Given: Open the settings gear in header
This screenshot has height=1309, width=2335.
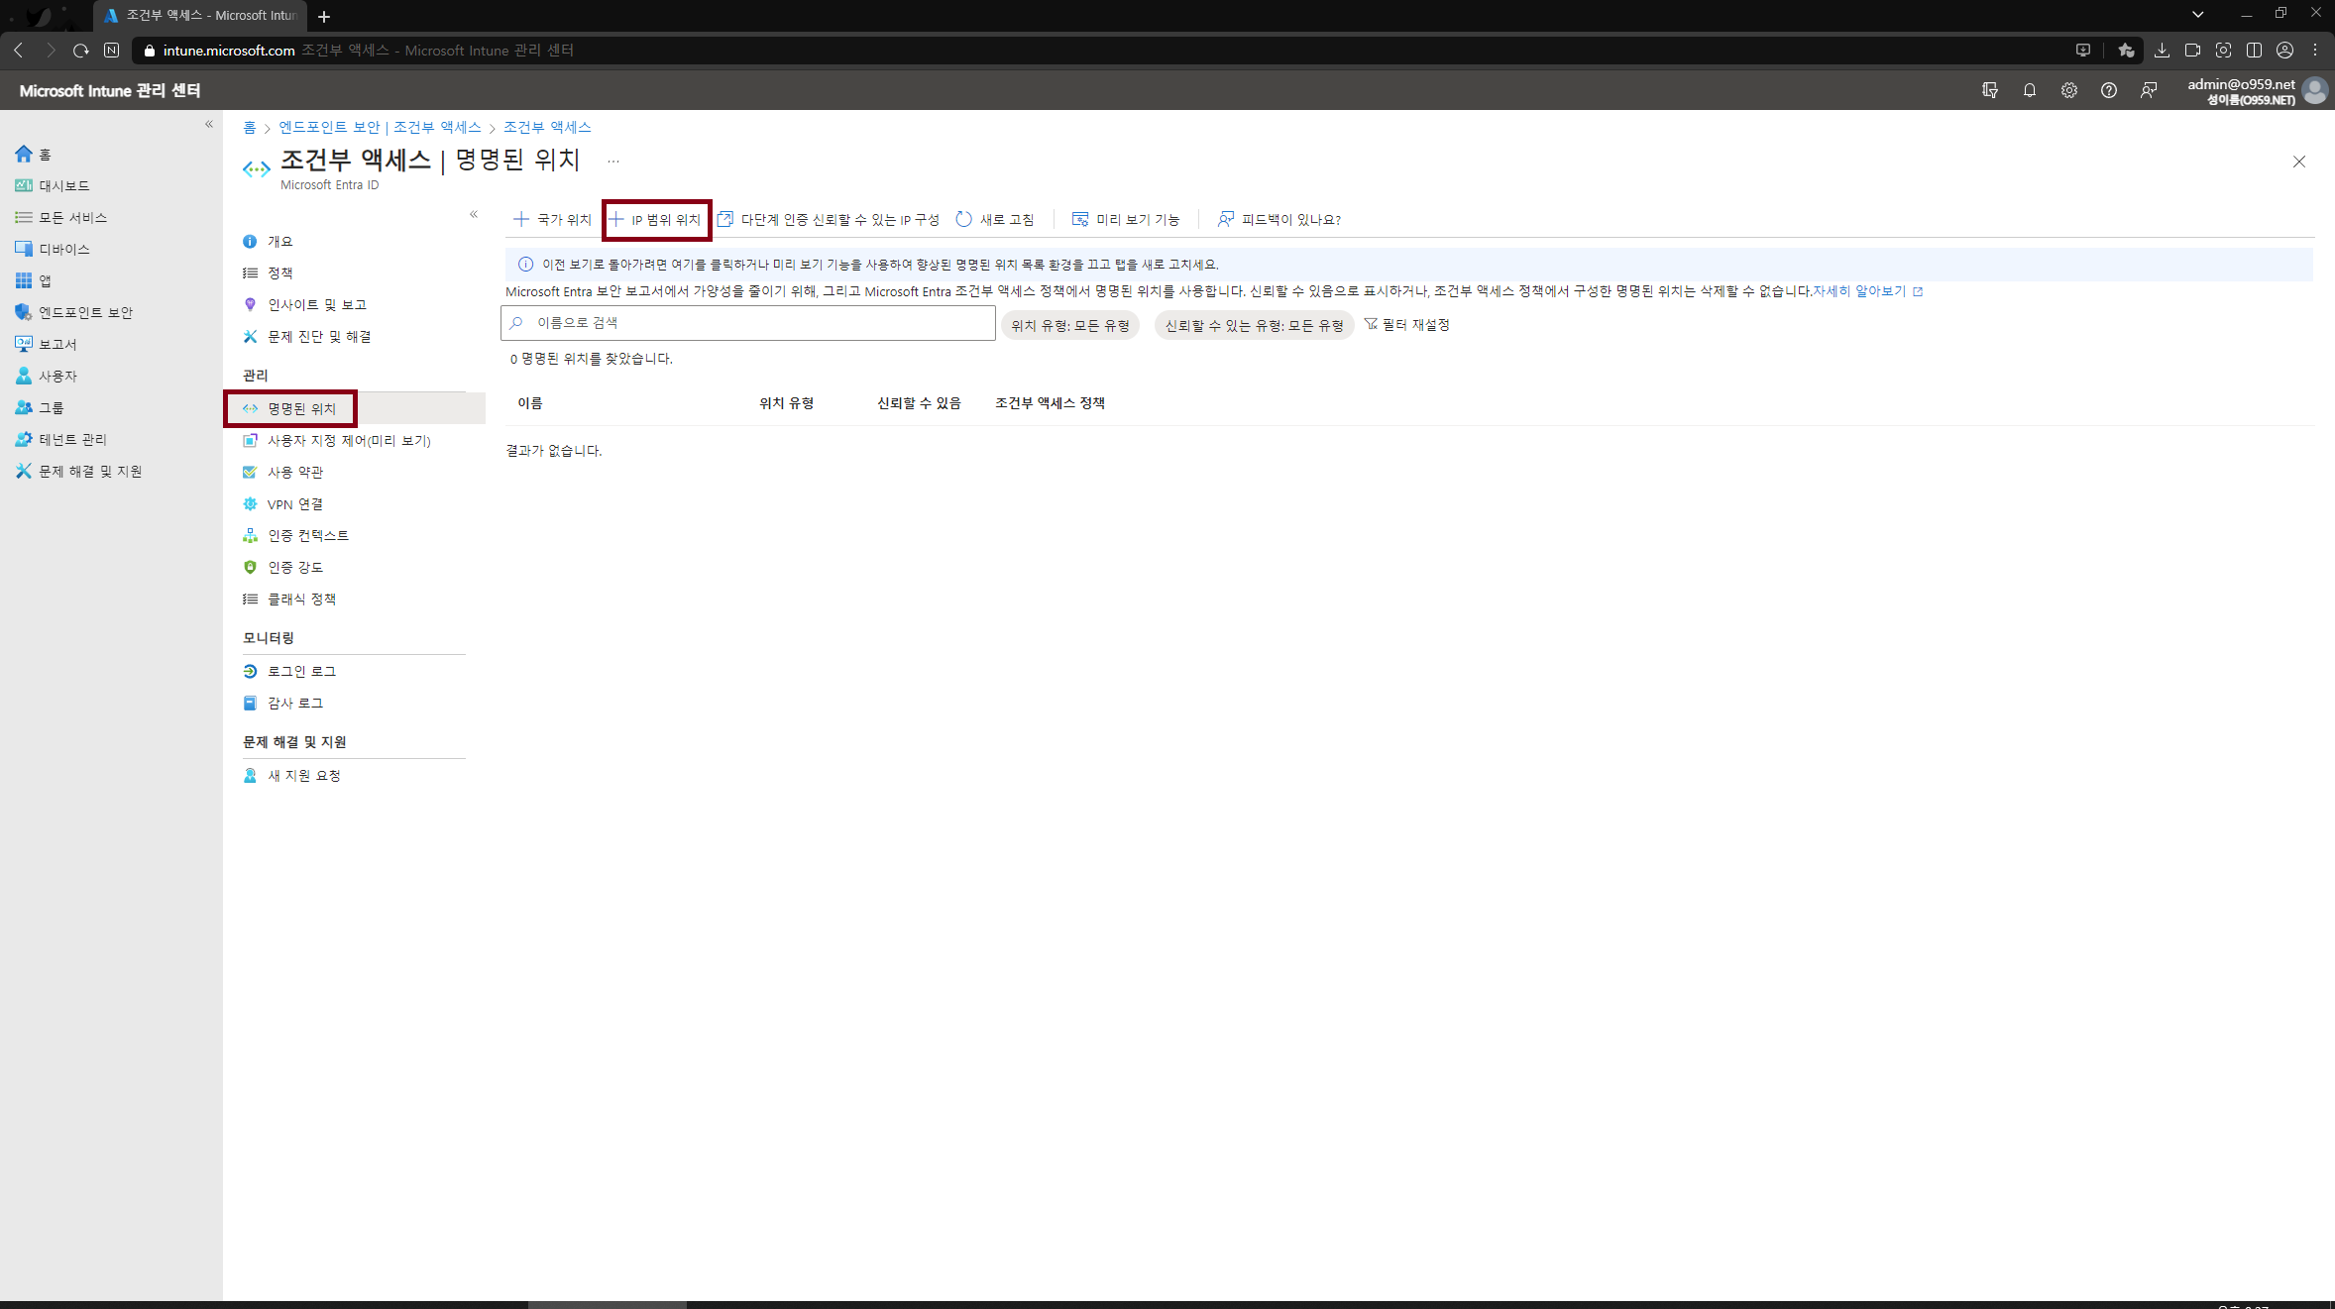Looking at the screenshot, I should [2068, 90].
